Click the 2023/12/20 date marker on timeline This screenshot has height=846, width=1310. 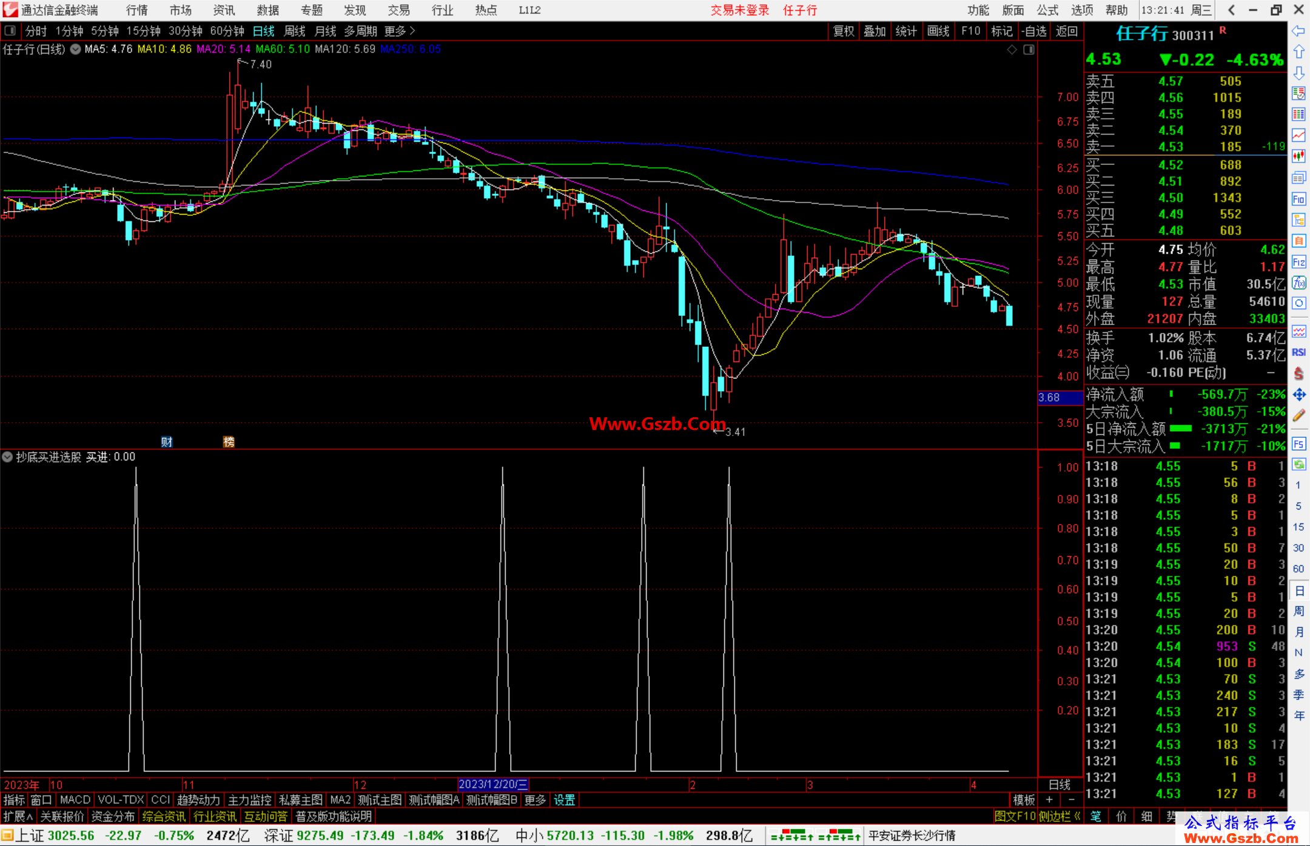click(x=493, y=784)
